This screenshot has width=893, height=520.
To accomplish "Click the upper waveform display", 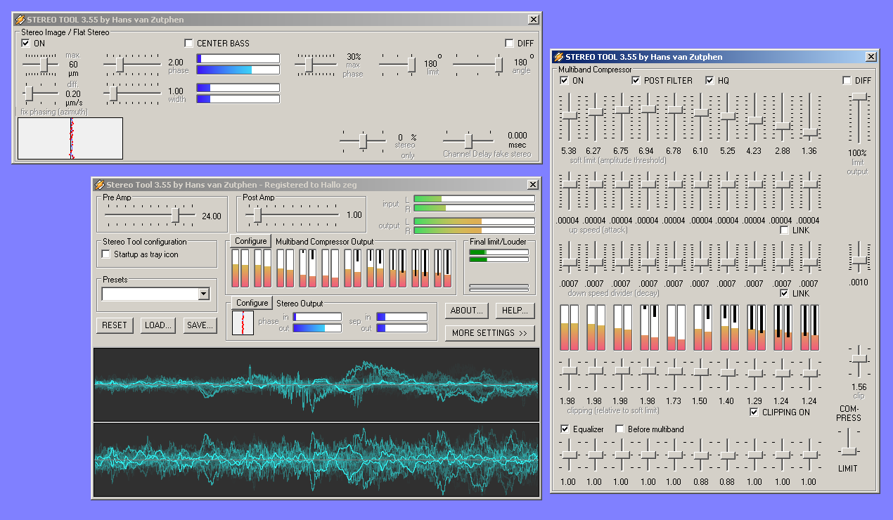I will [x=316, y=384].
